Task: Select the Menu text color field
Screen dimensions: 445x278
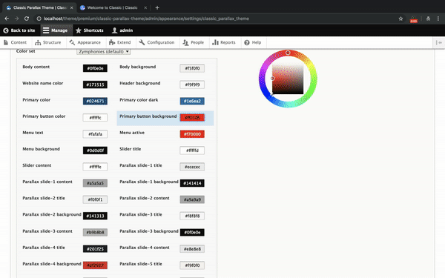Action: point(95,134)
